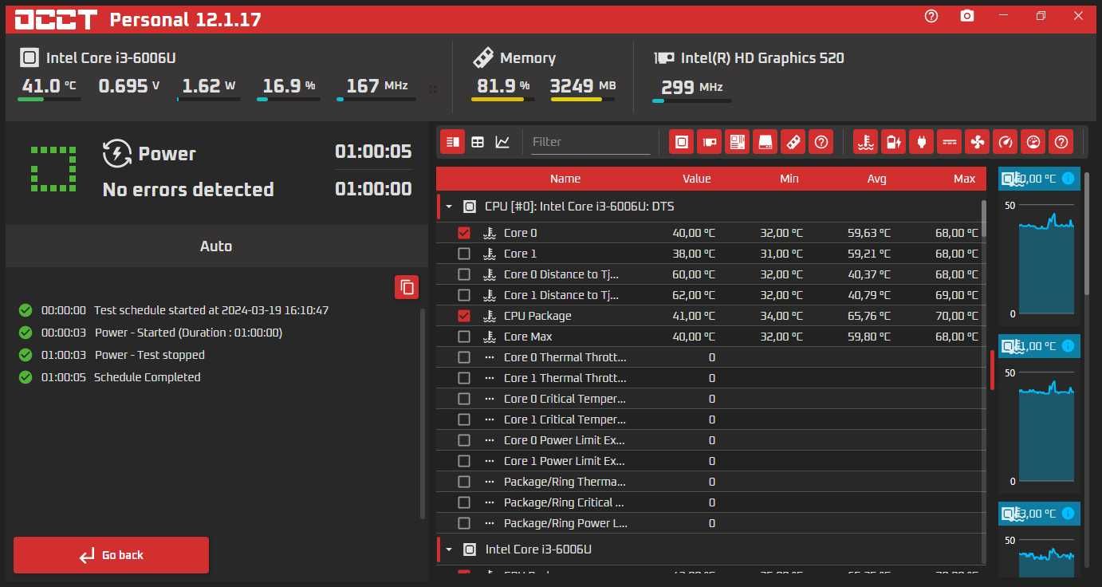Toggle the question-mark sensor filter beside usage gauge
1102x587 pixels.
tap(1061, 142)
